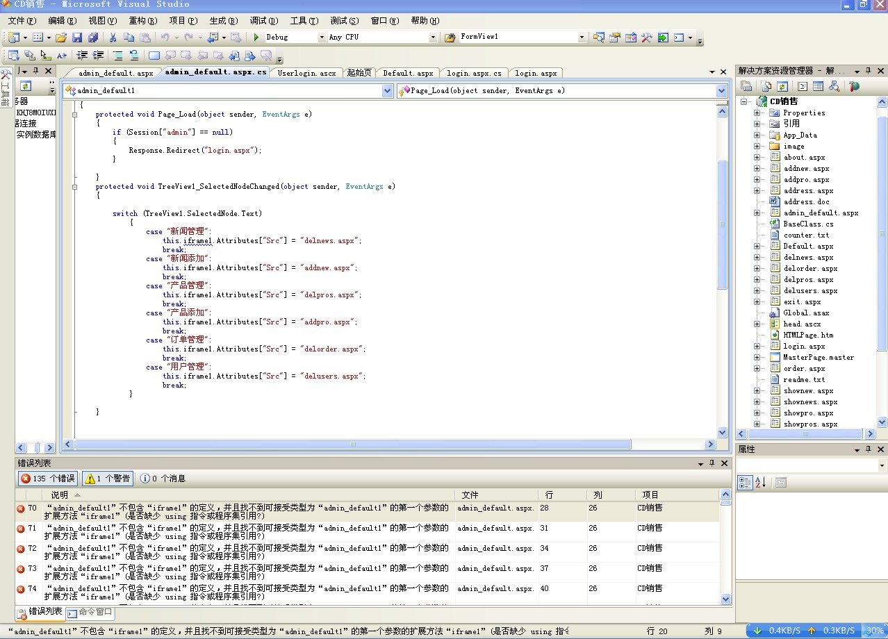
Task: Open the code view using the View Code icon
Action: (802, 85)
